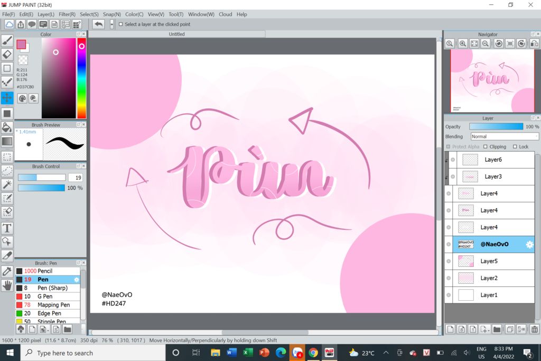Select the Eraser tool
This screenshot has height=361, width=541.
click(7, 54)
